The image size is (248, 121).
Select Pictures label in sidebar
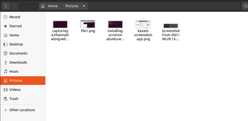[16, 81]
